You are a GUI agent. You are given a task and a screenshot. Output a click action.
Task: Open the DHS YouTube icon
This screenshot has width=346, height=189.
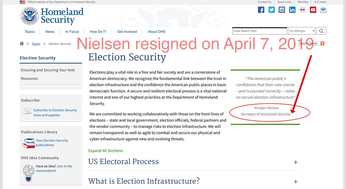(x=313, y=10)
